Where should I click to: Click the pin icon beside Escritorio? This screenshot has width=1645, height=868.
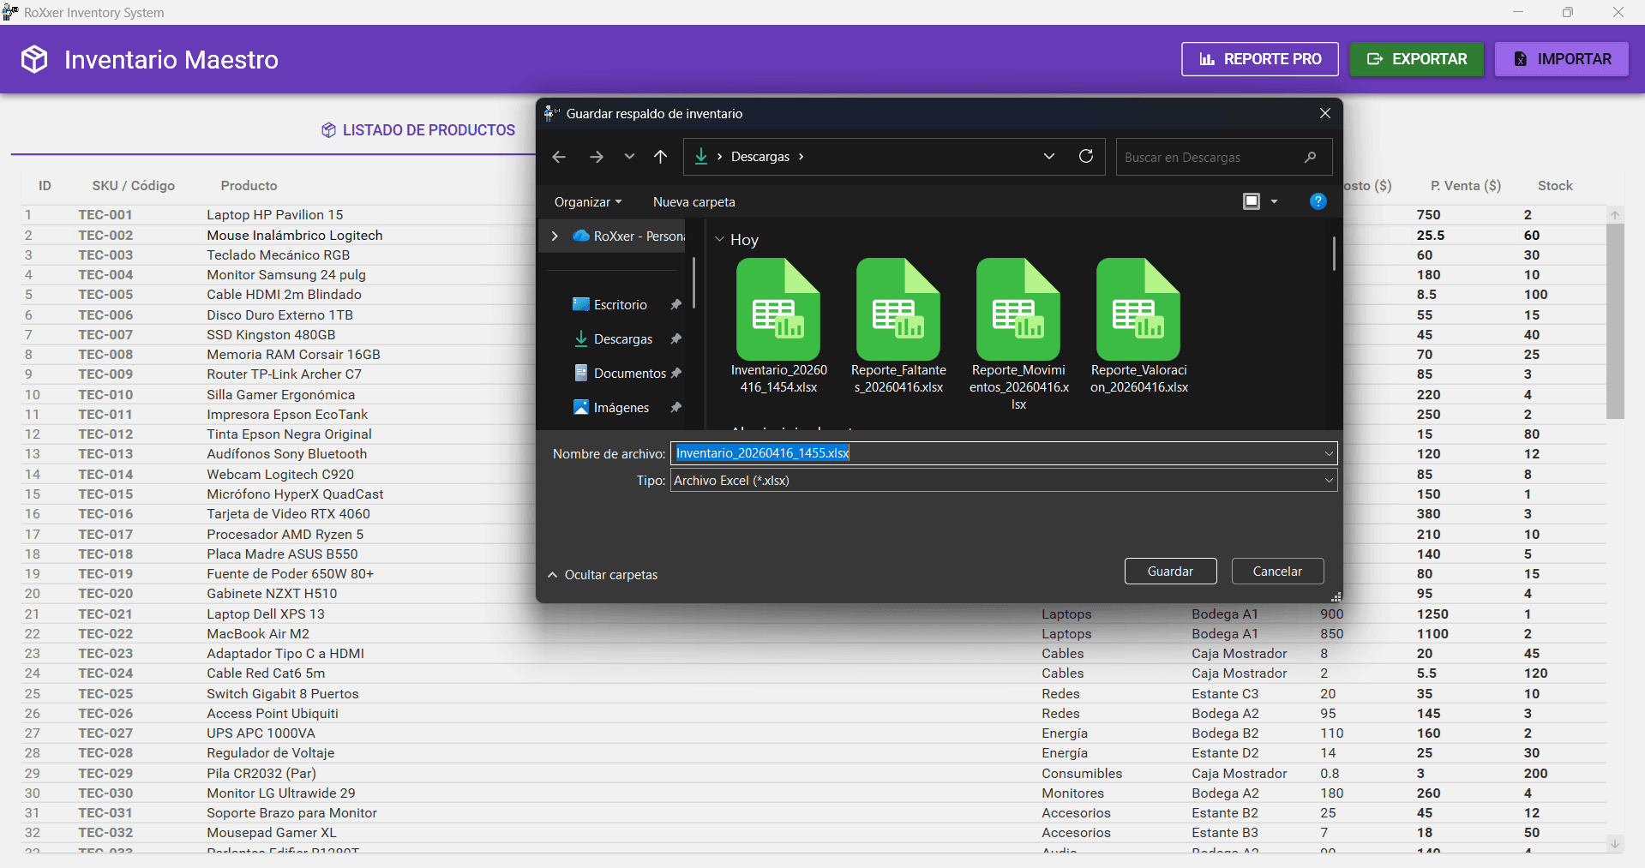[675, 305]
